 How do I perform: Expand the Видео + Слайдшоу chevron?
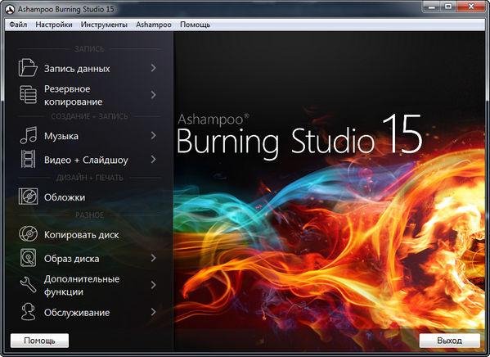[x=154, y=159]
